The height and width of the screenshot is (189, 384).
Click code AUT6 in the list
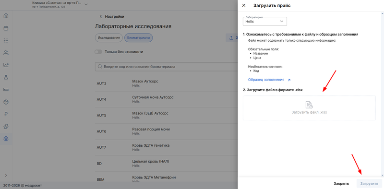tap(101, 131)
